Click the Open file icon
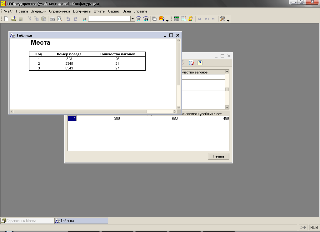 pos(13,19)
